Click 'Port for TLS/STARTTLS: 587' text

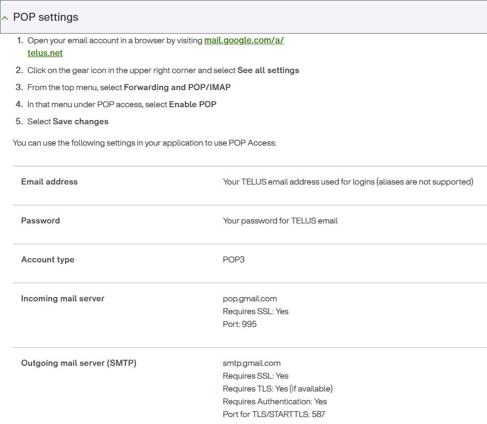274,414
